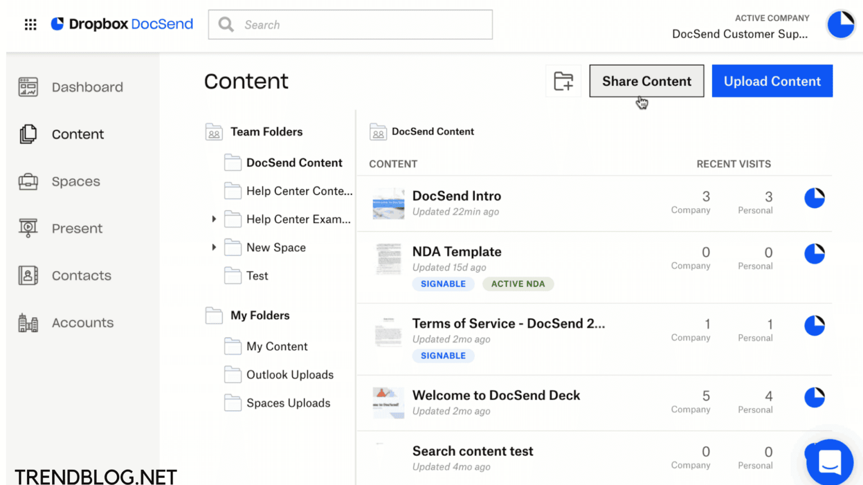Expand the Help Center Exam... folder
Image resolution: width=863 pixels, height=485 pixels.
214,219
